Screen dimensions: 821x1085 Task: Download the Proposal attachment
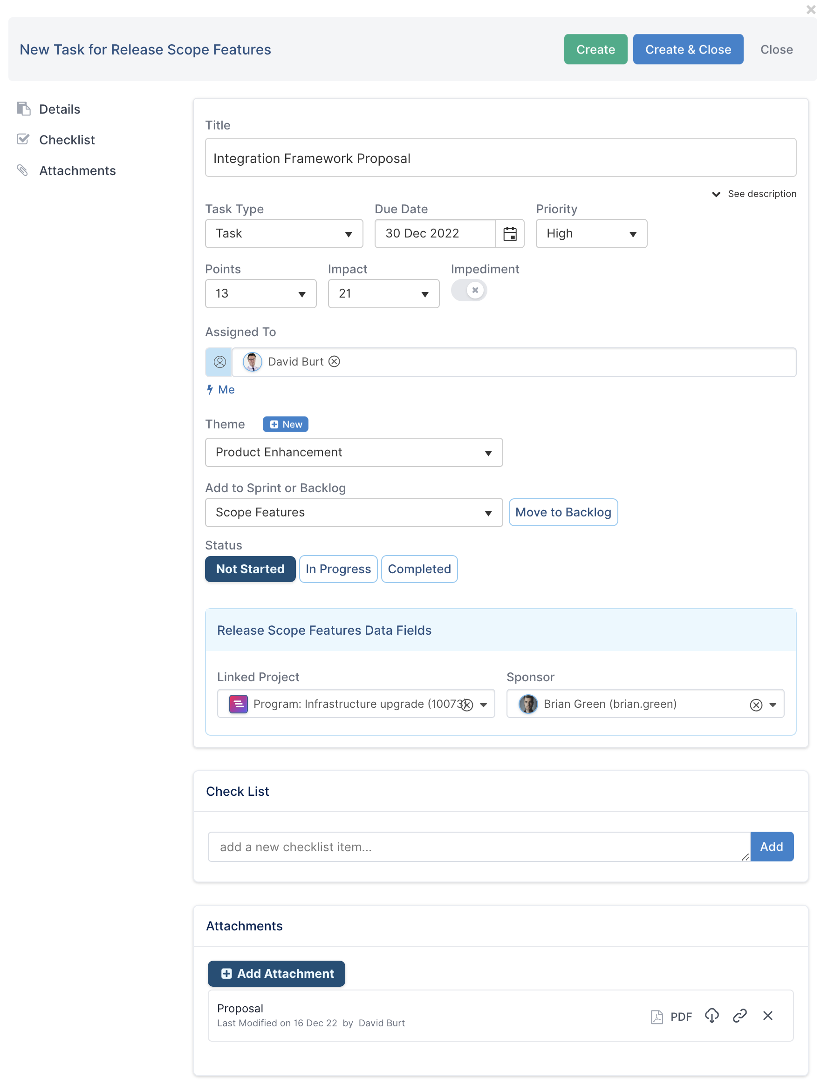712,1016
